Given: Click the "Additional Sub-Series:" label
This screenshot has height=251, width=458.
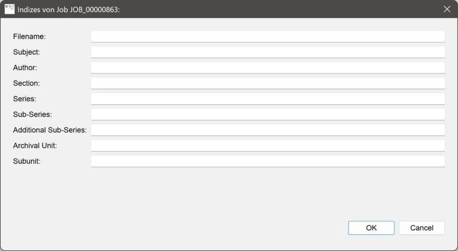Looking at the screenshot, I should click(x=50, y=130).
